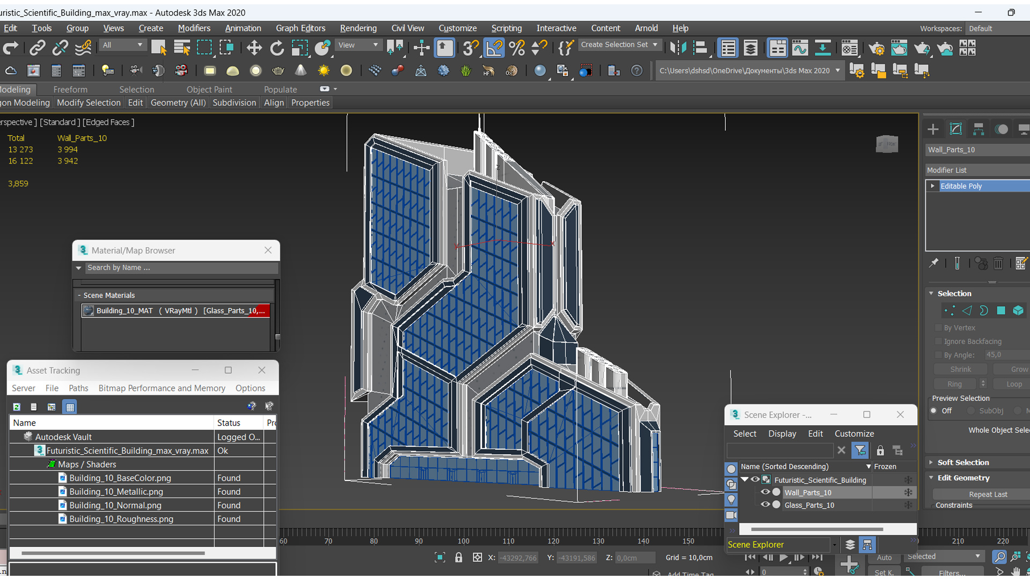Toggle visibility of Futuristic_Scientific_Building
Screen dimensions: 1030x579
point(755,480)
